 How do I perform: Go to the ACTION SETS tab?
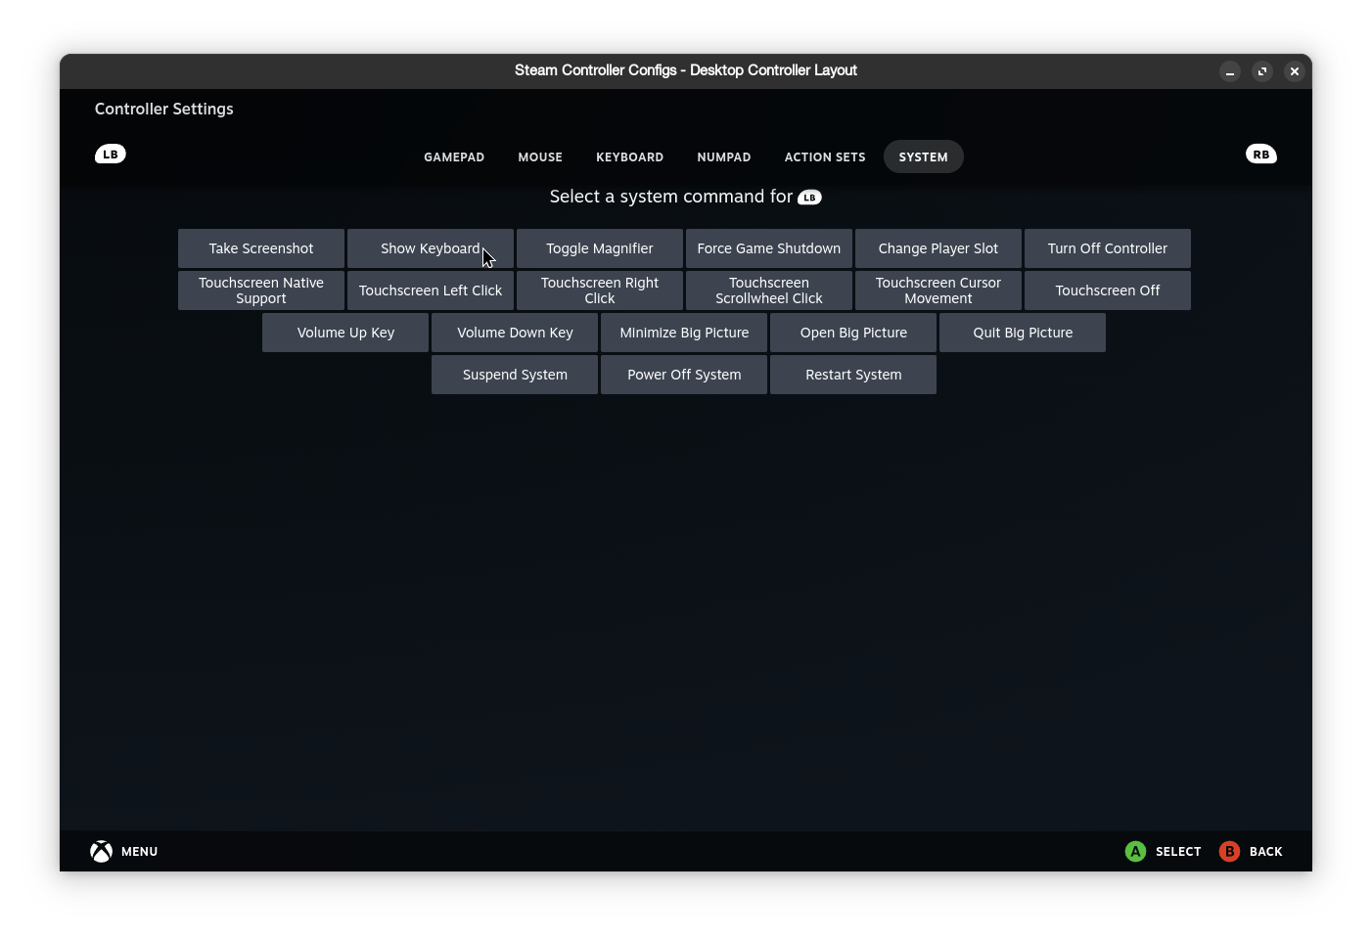coord(825,157)
